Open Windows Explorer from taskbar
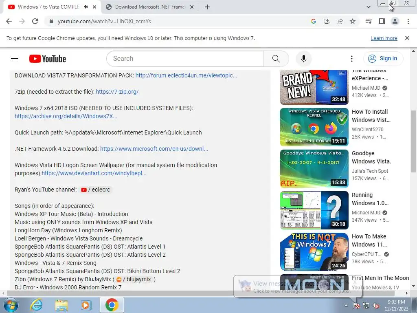The height and width of the screenshot is (313, 417). pos(61,305)
